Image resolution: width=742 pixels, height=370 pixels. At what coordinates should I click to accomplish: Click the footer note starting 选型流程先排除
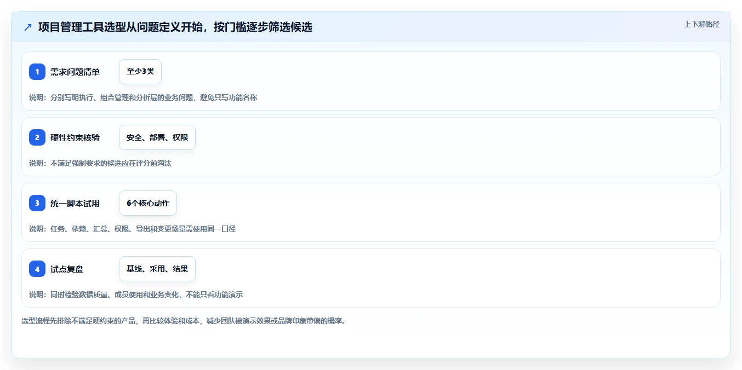tap(184, 321)
